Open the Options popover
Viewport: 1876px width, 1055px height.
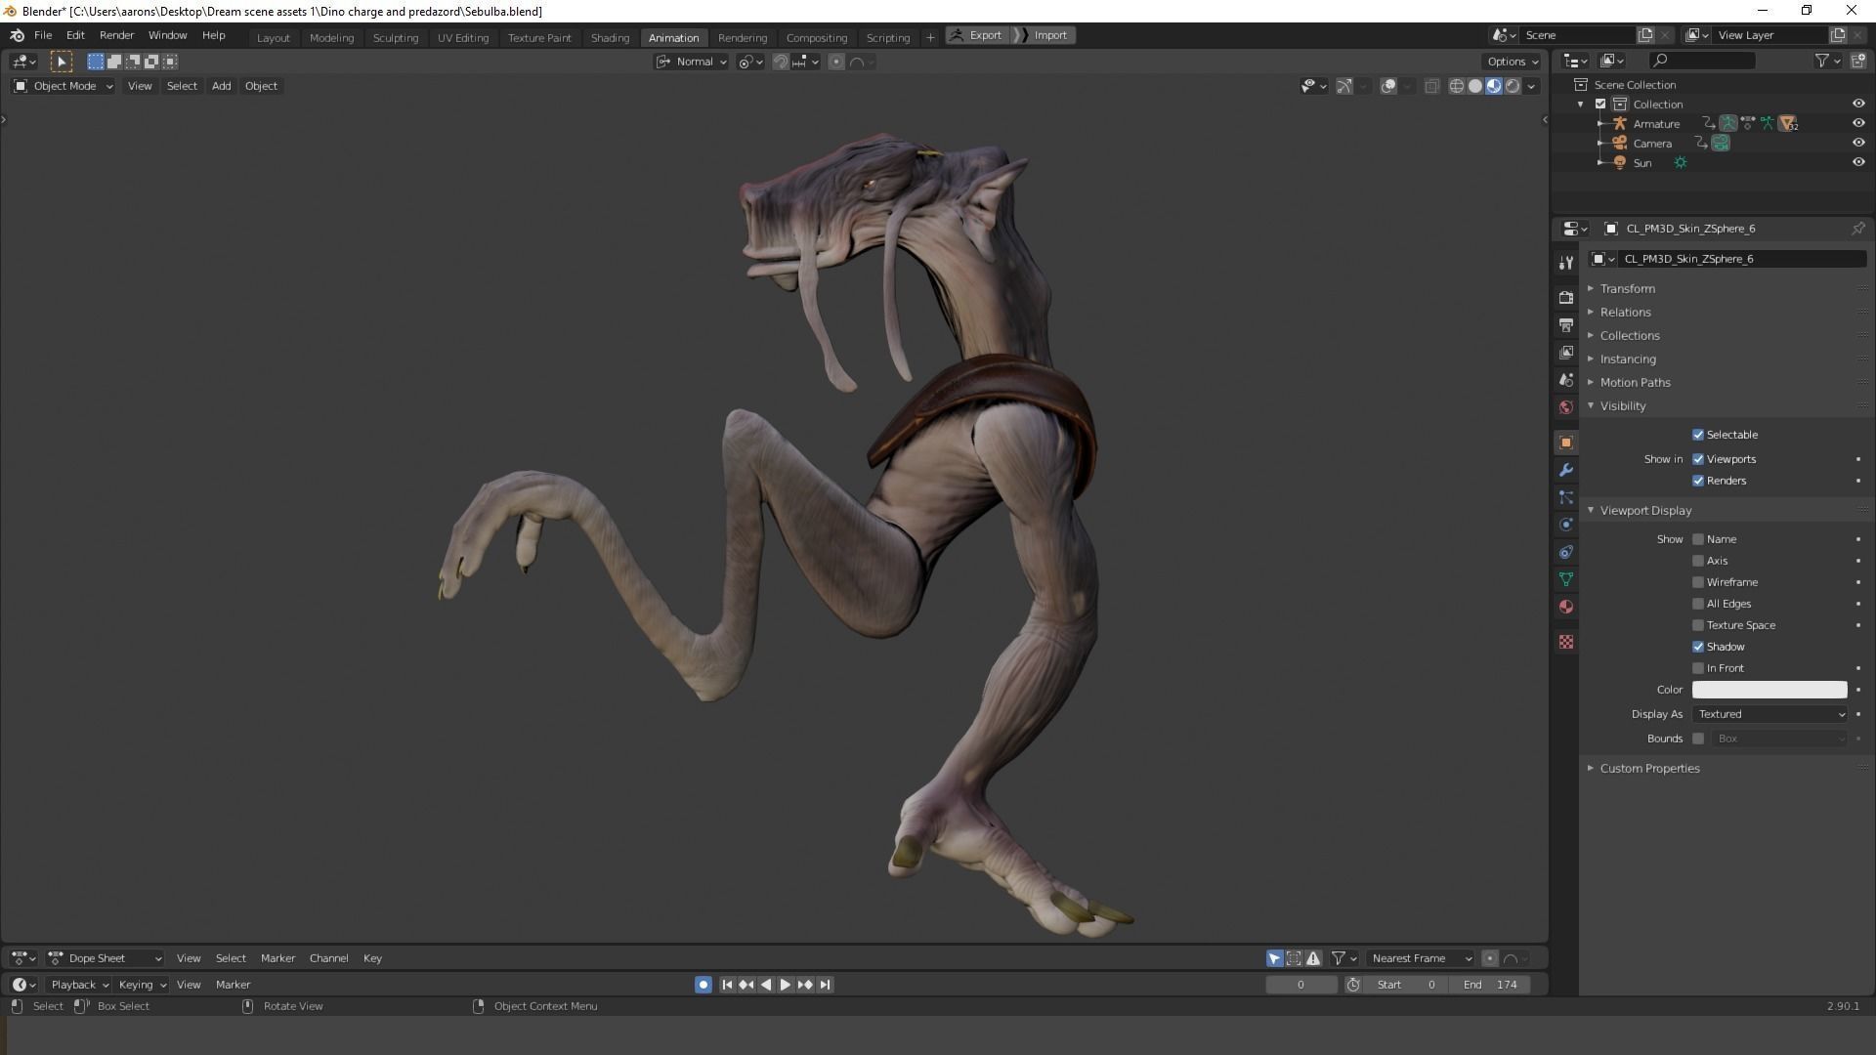tap(1512, 62)
